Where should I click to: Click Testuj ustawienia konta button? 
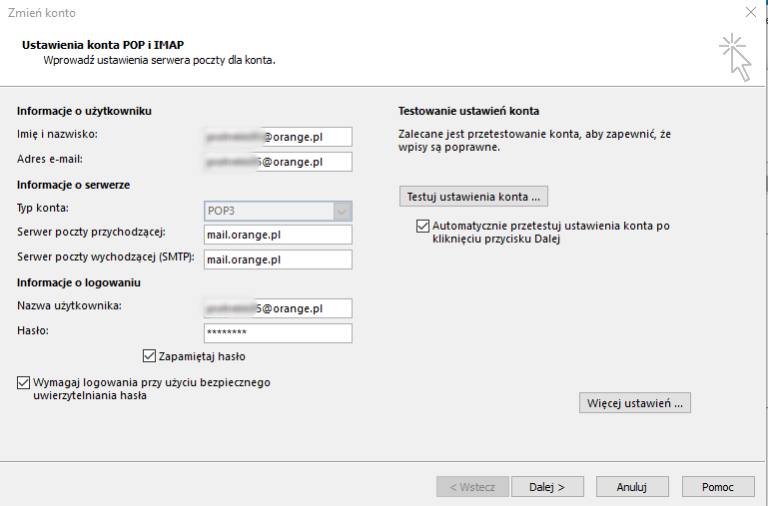[x=473, y=196]
